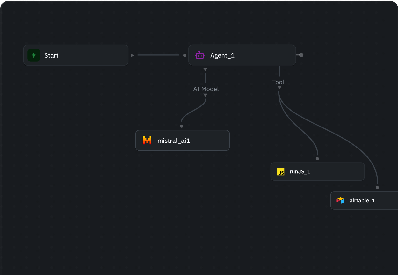398x275 pixels.
Task: Click the mistral_ai1 label text
Action: click(x=174, y=141)
